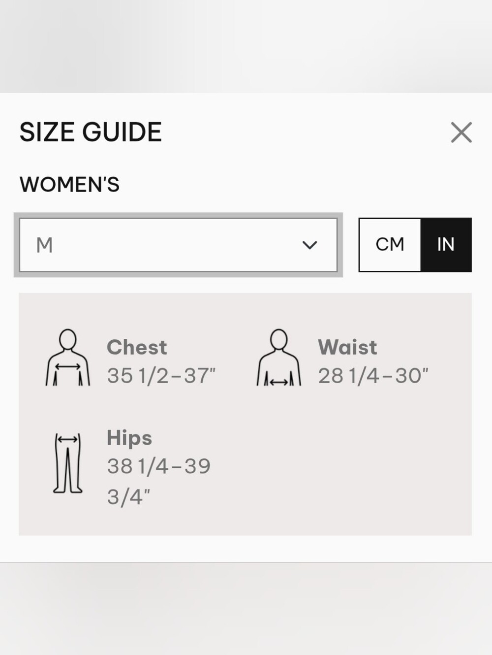Click the M text in size selector

pyautogui.click(x=44, y=245)
